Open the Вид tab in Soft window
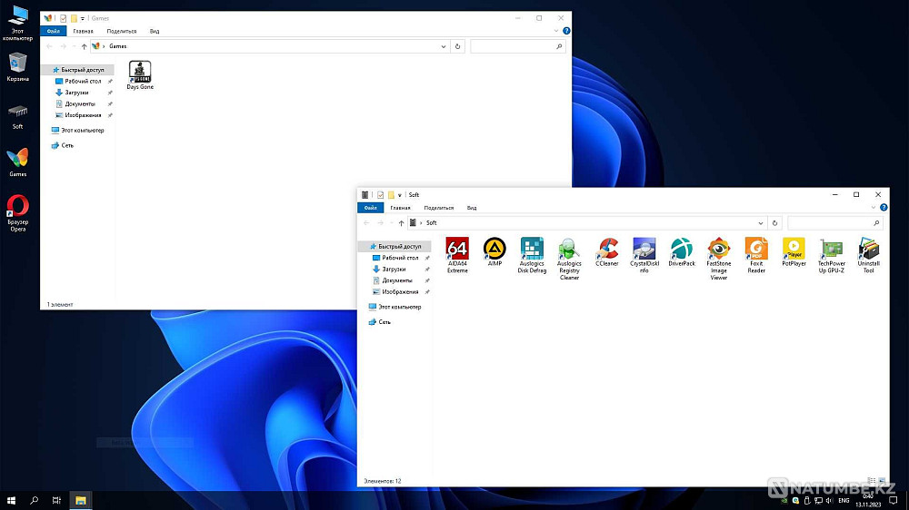 472,208
